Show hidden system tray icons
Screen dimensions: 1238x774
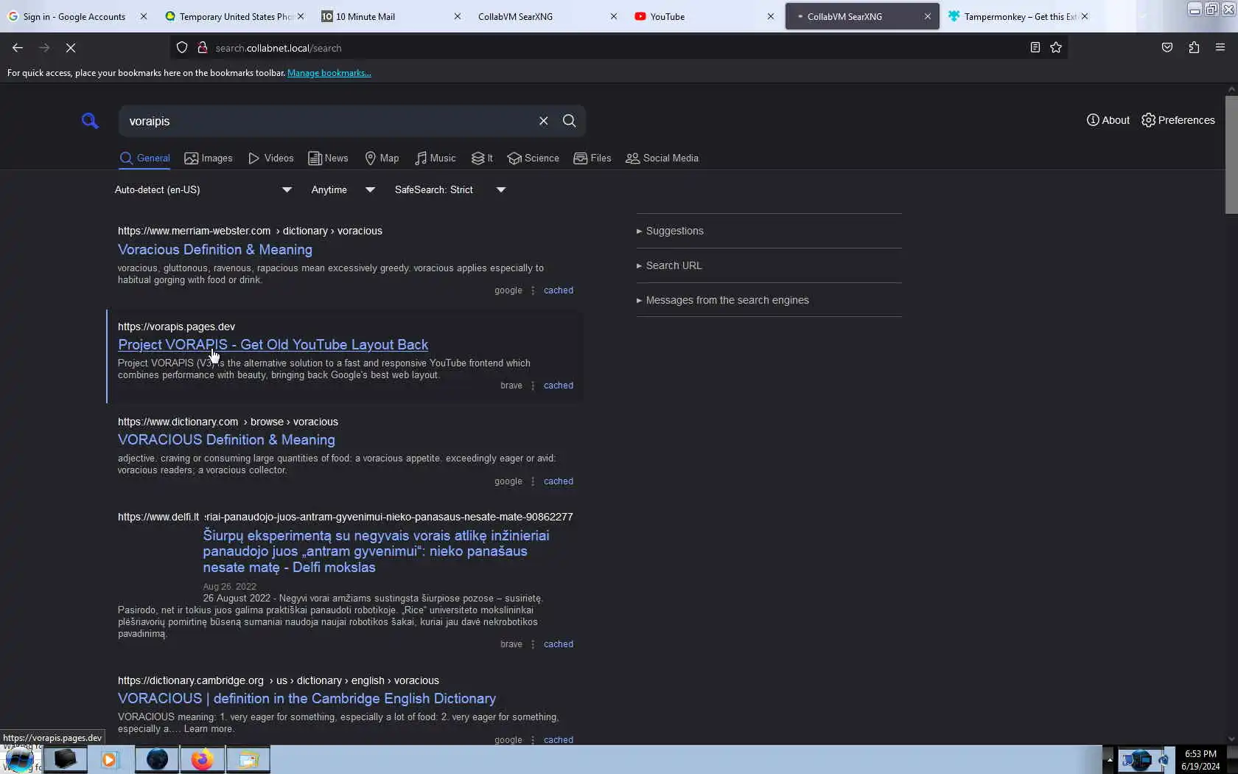point(1109,759)
